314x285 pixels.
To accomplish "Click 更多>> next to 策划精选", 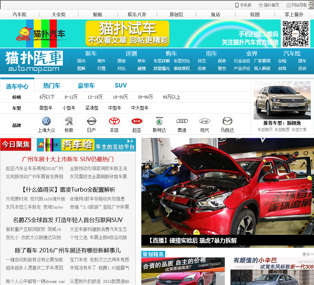I will click(x=308, y=254).
